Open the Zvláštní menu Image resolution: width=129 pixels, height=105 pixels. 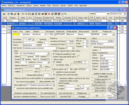coord(70,5)
